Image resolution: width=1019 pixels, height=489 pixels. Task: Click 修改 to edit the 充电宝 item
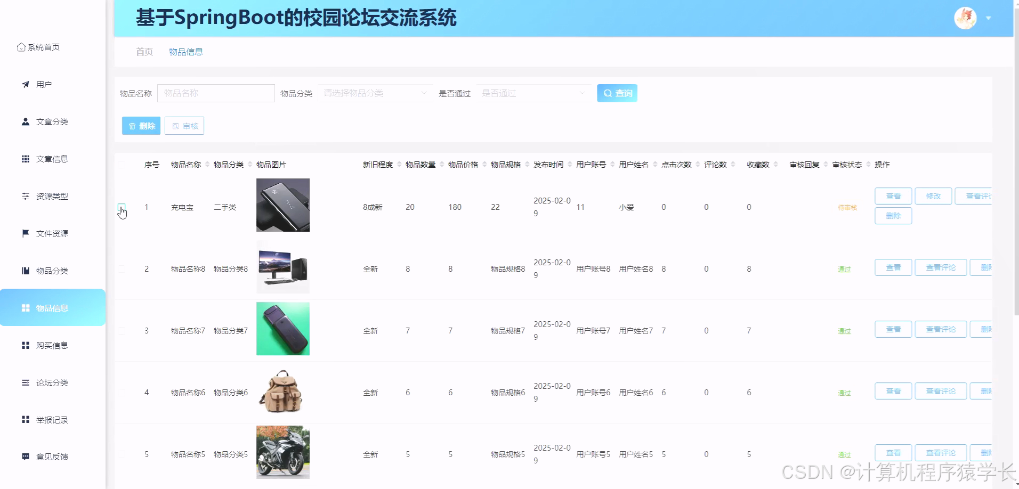(933, 195)
